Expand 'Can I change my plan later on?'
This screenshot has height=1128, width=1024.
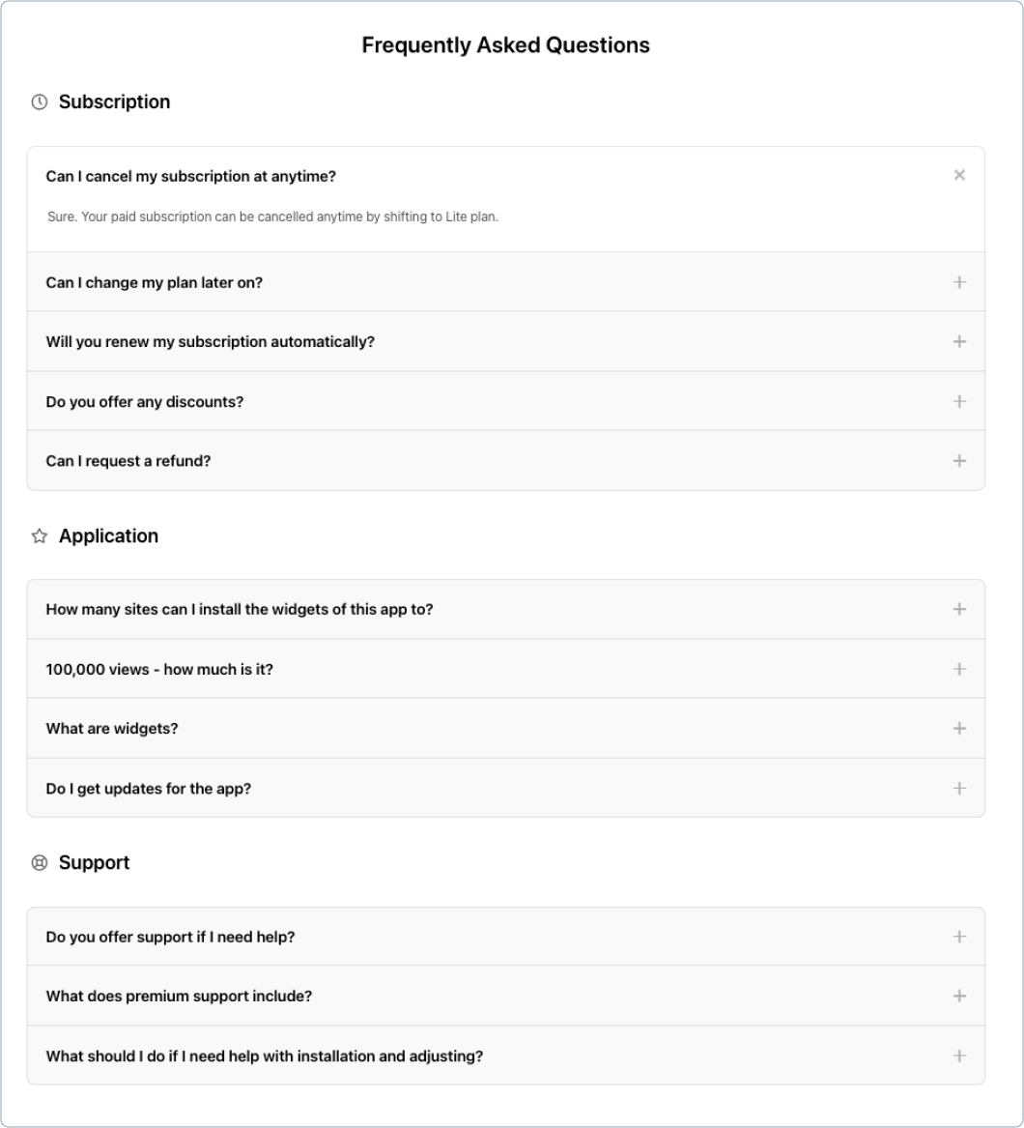(959, 282)
